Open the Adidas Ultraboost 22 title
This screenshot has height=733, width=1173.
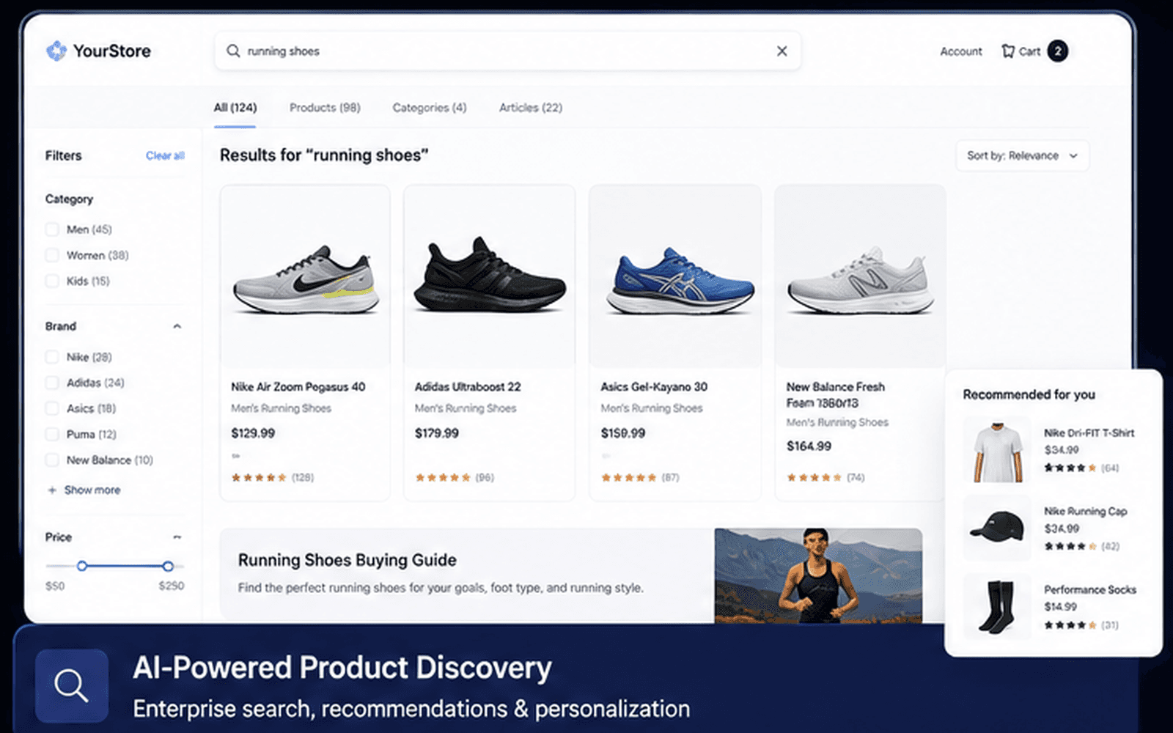point(468,386)
